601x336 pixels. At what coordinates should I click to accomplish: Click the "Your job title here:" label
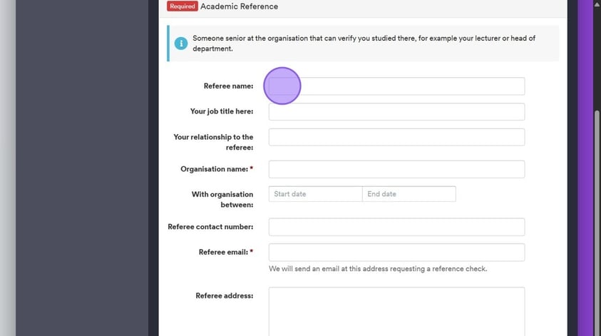(x=221, y=111)
